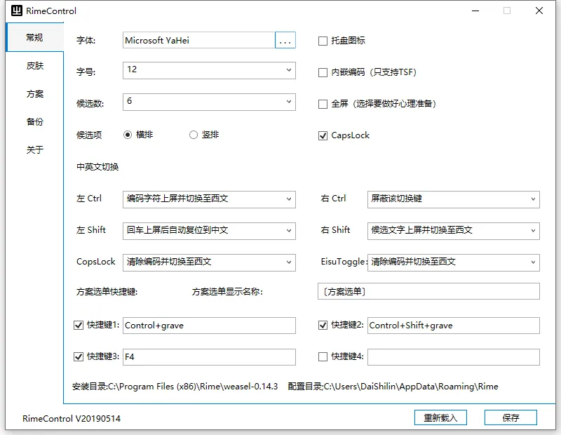
Task: Click the RimeControl app icon in title bar
Action: pyautogui.click(x=15, y=11)
